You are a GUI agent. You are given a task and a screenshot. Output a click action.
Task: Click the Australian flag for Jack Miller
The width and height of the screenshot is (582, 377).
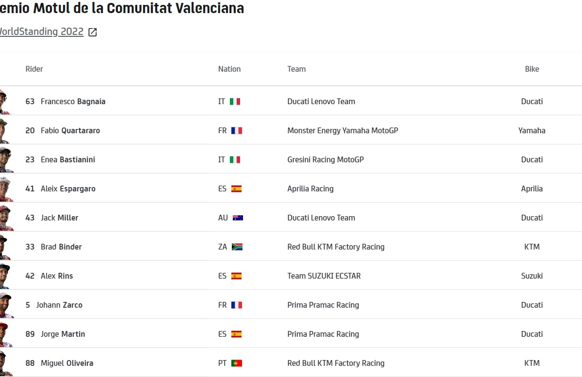pyautogui.click(x=238, y=218)
